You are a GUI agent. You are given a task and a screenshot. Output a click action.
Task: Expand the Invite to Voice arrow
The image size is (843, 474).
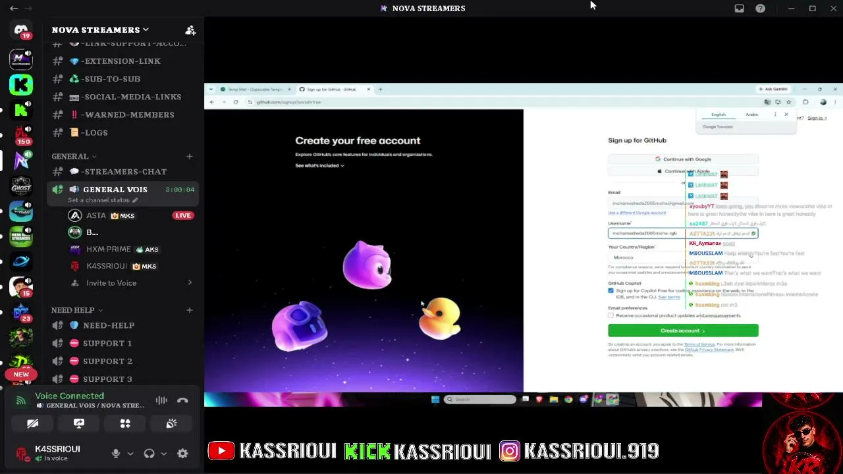(190, 283)
